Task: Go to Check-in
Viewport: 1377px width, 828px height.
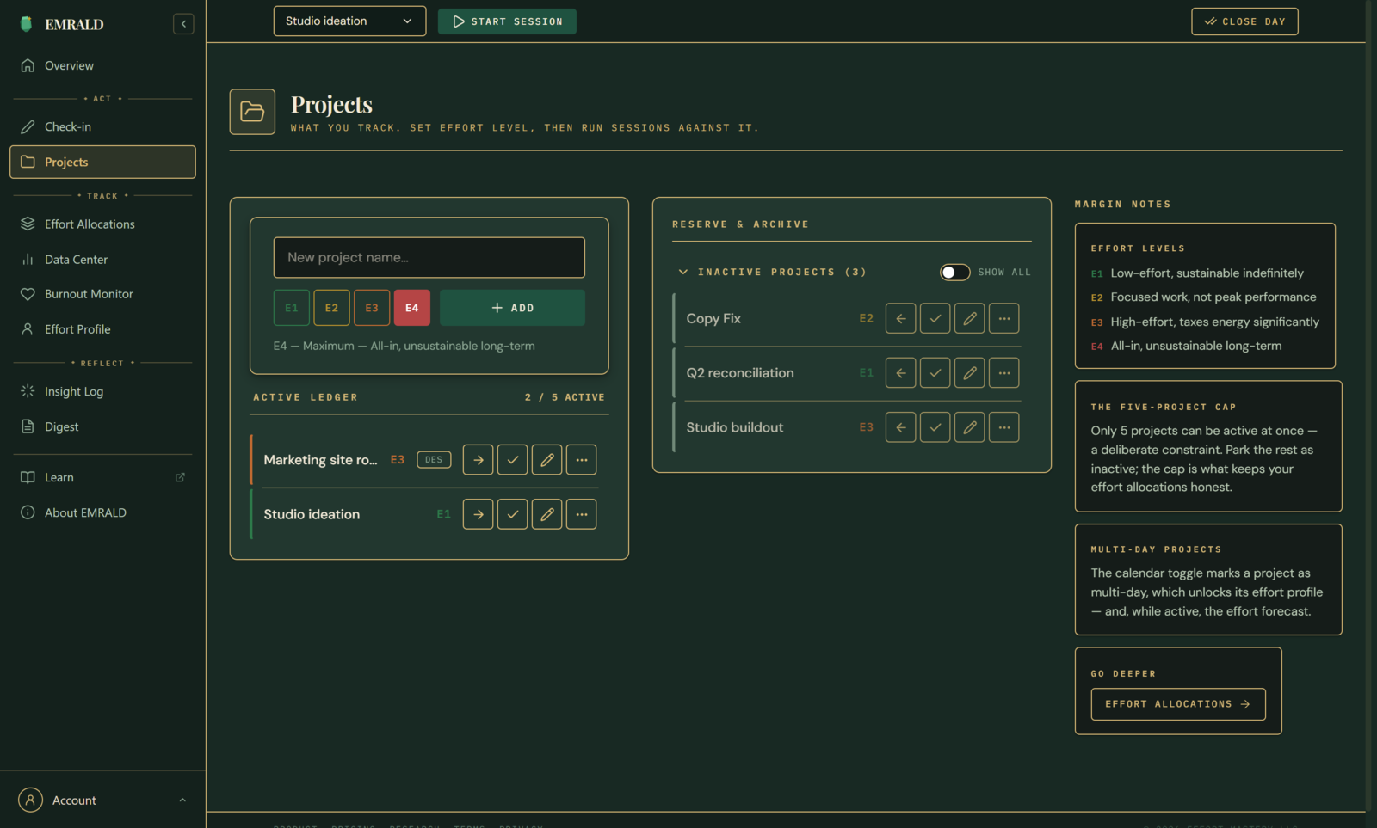Action: pos(102,126)
